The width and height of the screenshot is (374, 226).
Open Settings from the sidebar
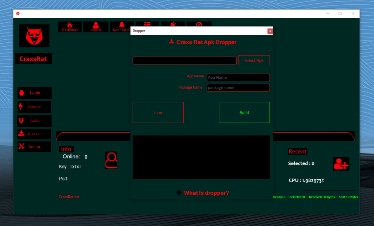point(34,147)
